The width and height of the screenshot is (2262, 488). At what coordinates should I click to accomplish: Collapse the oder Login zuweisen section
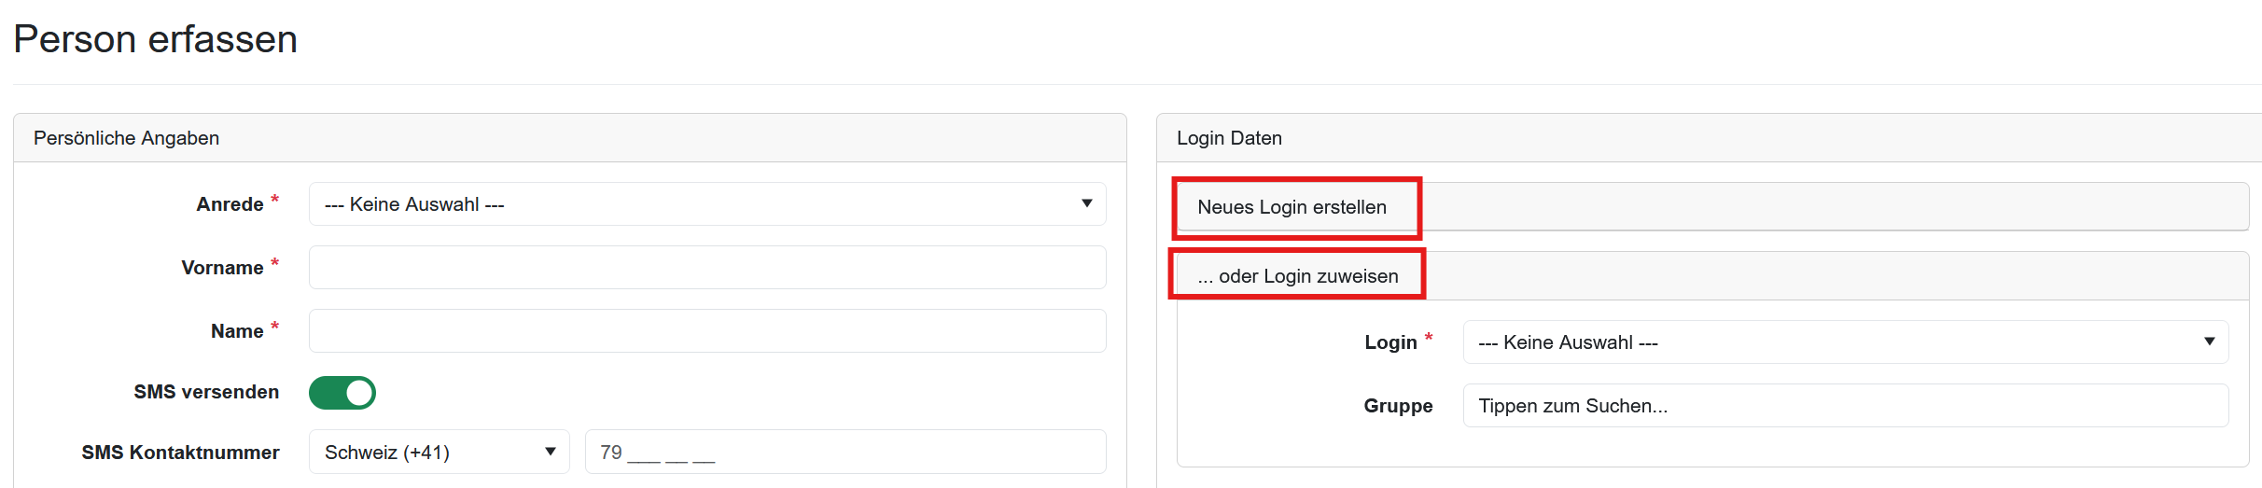(1297, 276)
